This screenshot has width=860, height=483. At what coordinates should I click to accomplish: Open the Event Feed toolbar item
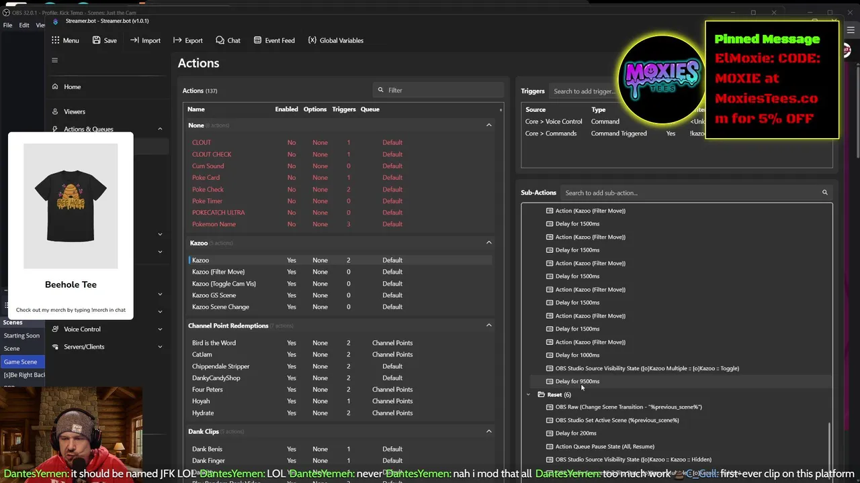tap(274, 40)
